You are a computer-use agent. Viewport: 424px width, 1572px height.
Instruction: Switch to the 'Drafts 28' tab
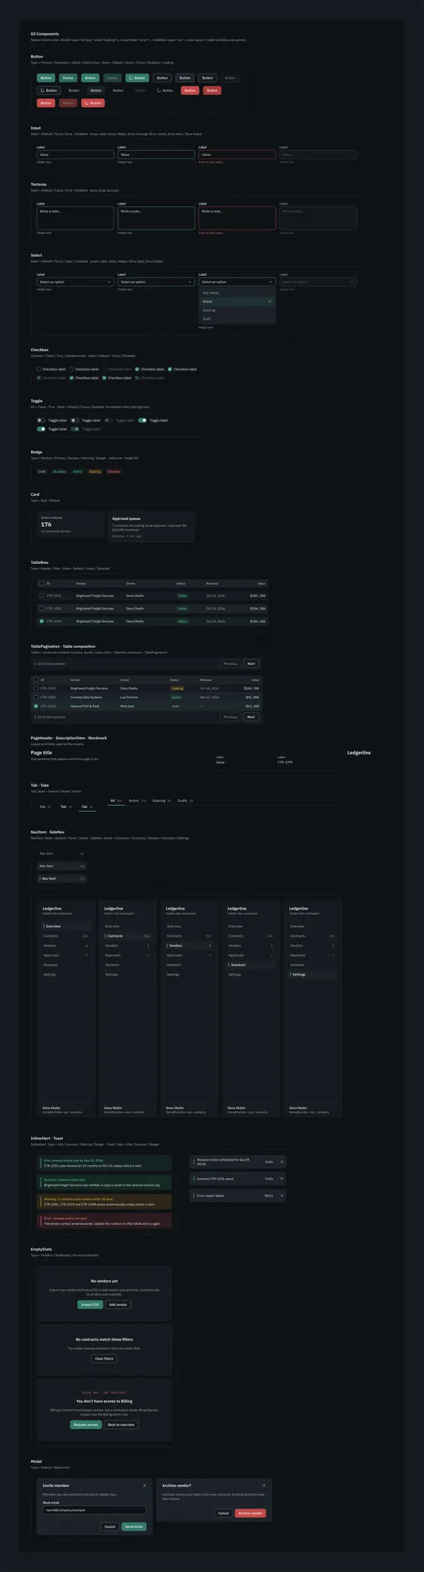coord(185,800)
